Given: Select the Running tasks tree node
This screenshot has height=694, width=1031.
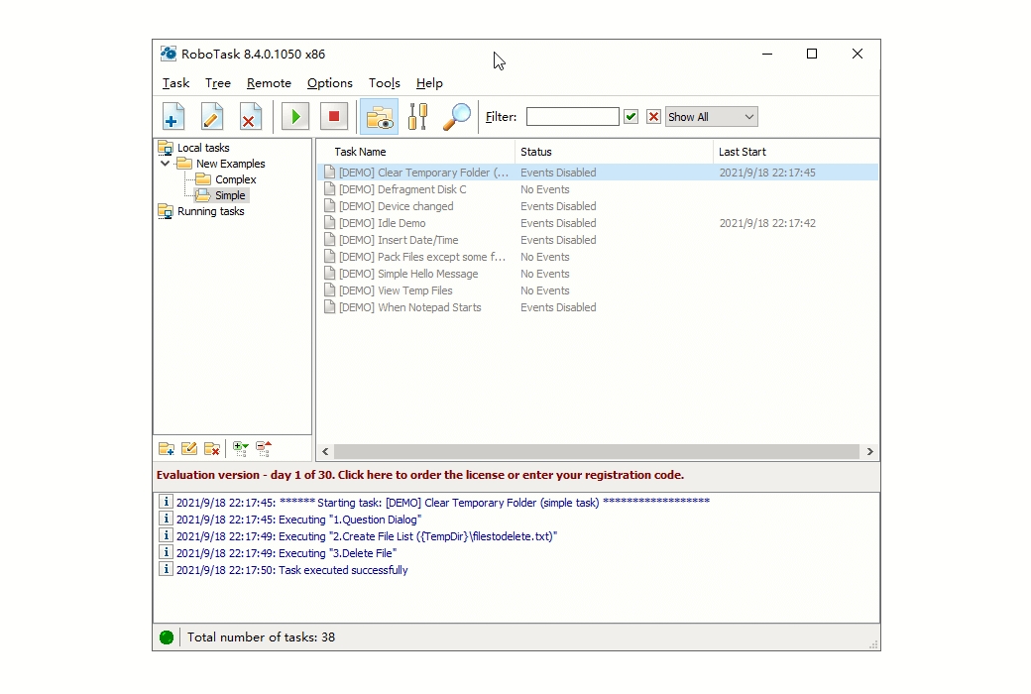Looking at the screenshot, I should point(210,211).
